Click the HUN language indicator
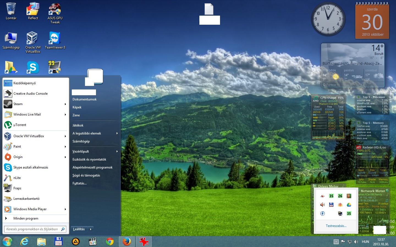This screenshot has height=247, width=396. click(365, 242)
